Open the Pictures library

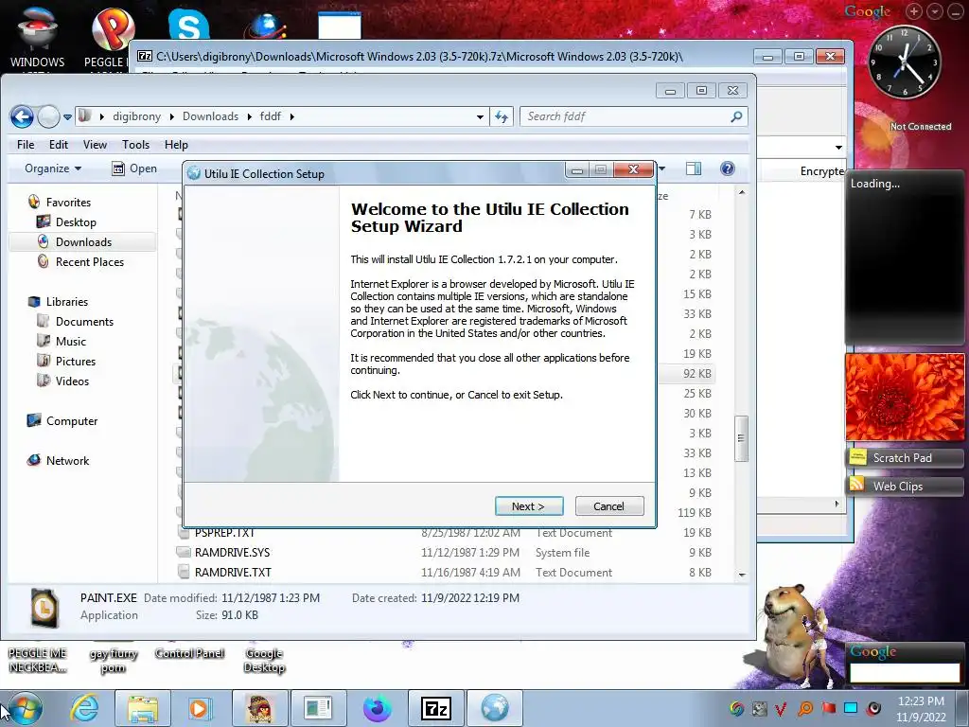pyautogui.click(x=76, y=361)
